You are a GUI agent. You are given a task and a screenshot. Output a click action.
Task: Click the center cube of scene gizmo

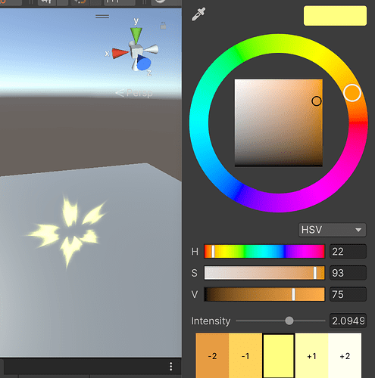point(136,51)
